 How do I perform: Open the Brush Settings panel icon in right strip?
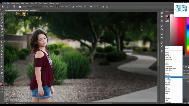point(162,26)
